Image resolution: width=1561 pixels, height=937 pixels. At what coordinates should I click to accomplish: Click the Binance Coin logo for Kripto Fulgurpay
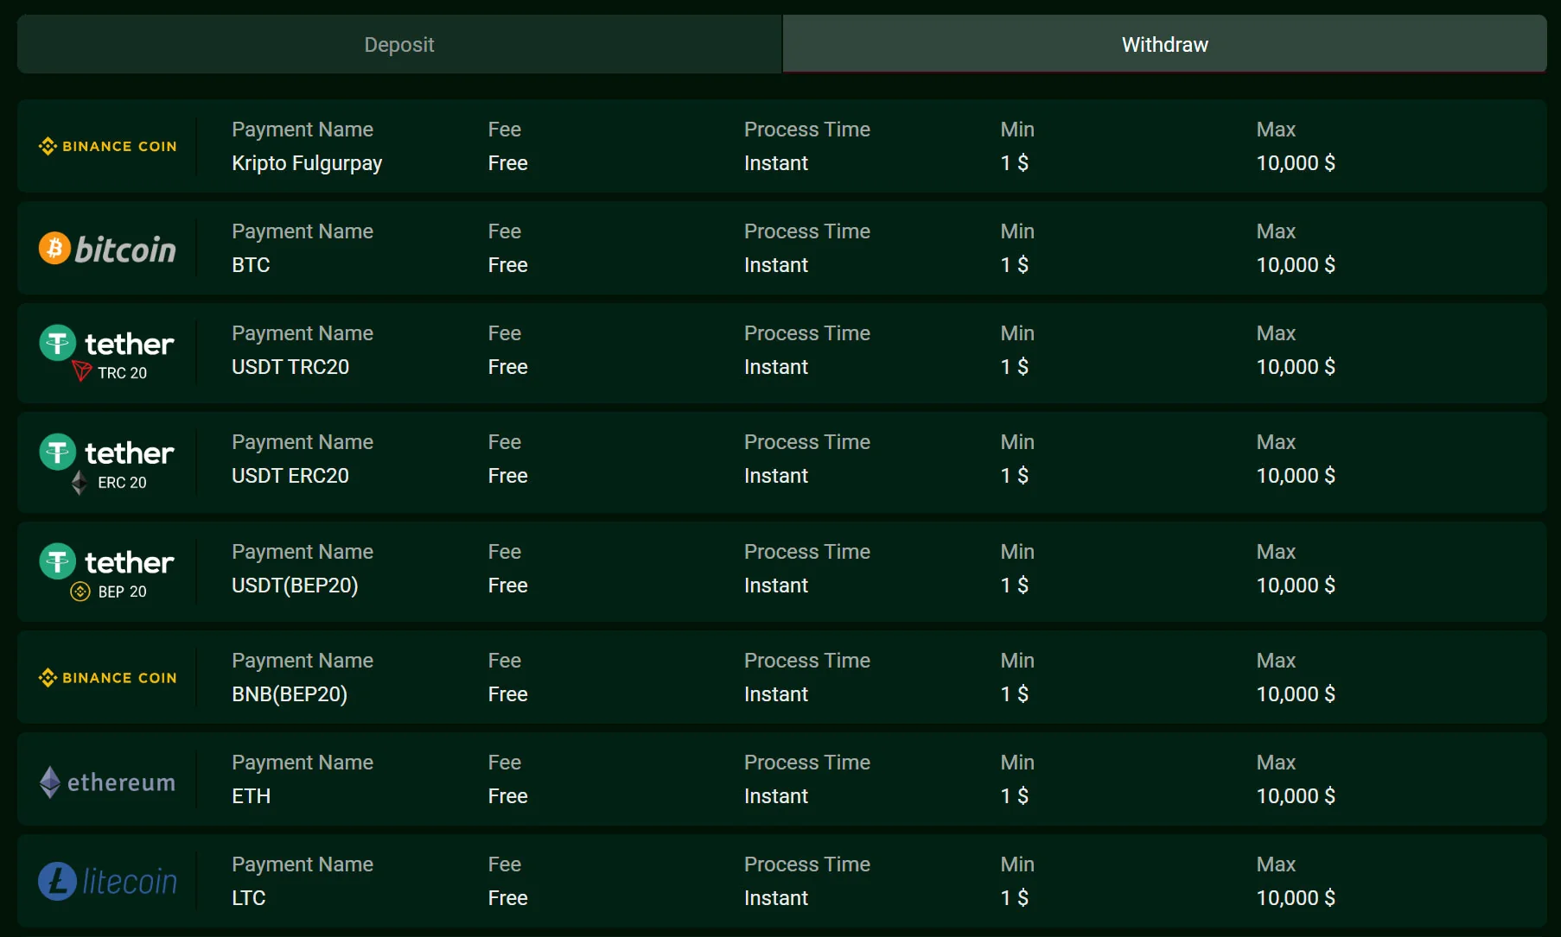pyautogui.click(x=108, y=146)
